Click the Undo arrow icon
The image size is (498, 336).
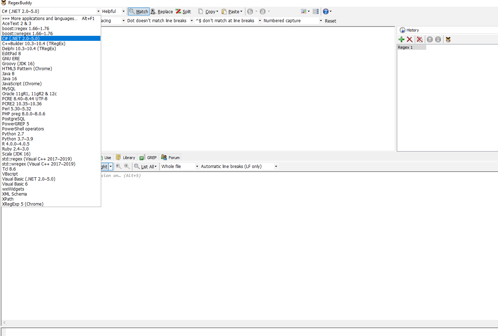pos(250,11)
